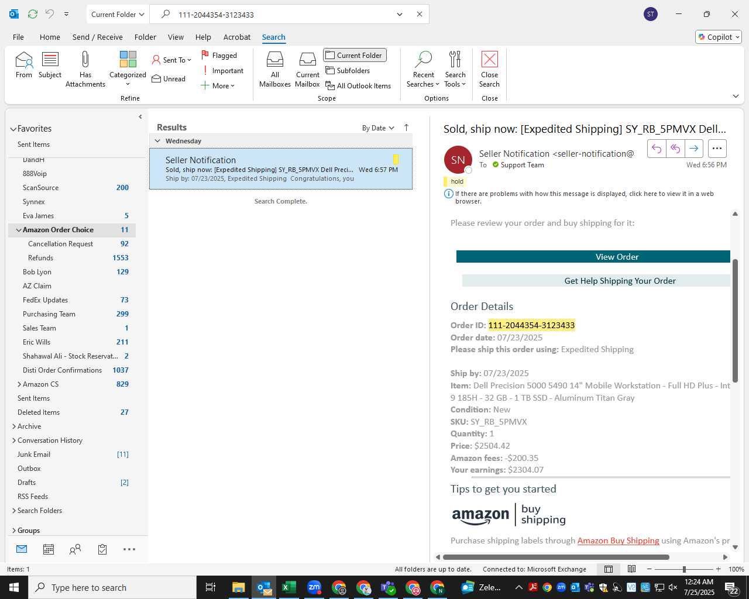Filter search by From sender
Viewport: 749px width, 599px height.
tap(24, 65)
